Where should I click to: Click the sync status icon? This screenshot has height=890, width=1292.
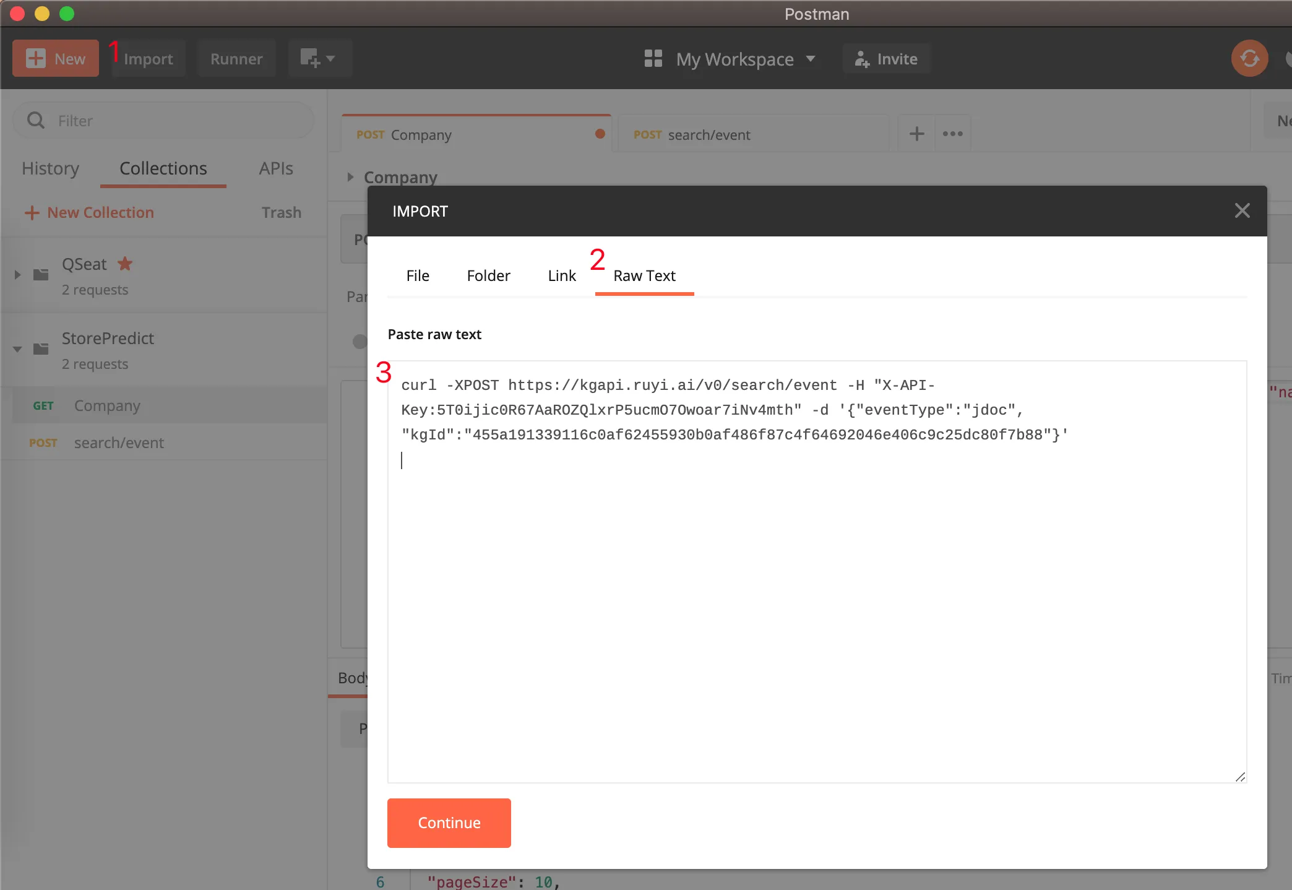click(1249, 59)
